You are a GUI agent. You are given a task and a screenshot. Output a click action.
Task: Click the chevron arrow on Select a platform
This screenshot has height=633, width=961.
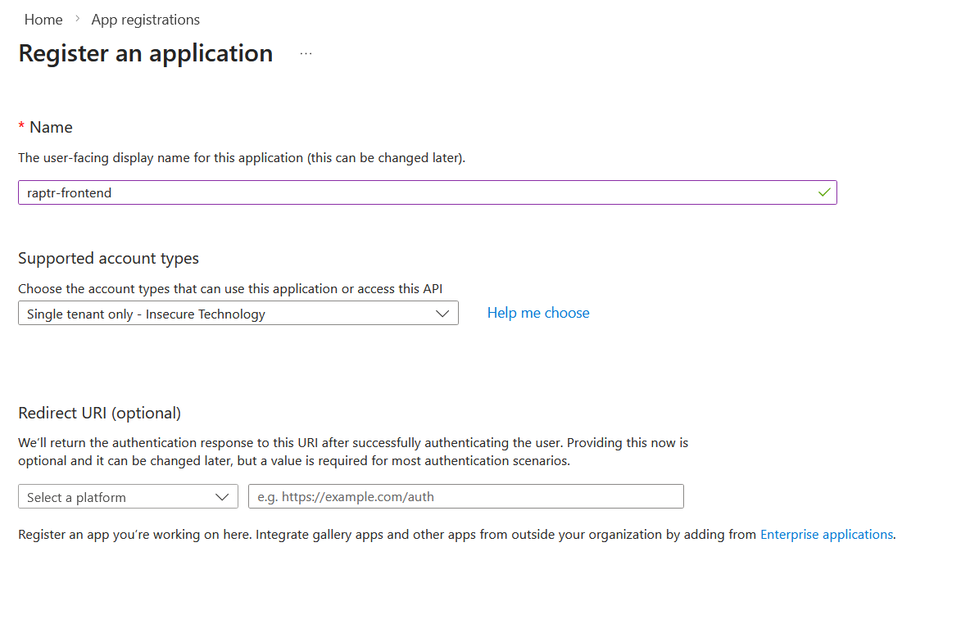coord(221,497)
